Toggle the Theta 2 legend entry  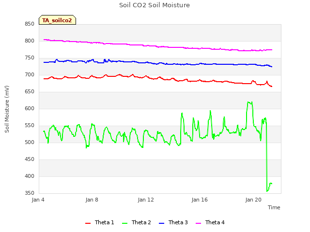pos(137,222)
